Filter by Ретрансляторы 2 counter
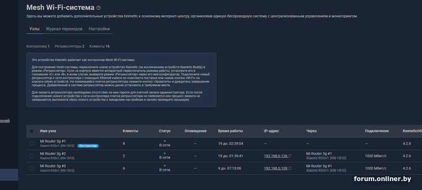This screenshot has width=422, height=190. tap(70, 46)
